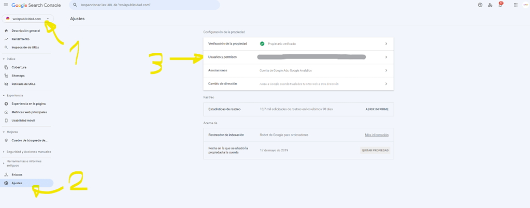Click the Ajustes page heading

(77, 19)
